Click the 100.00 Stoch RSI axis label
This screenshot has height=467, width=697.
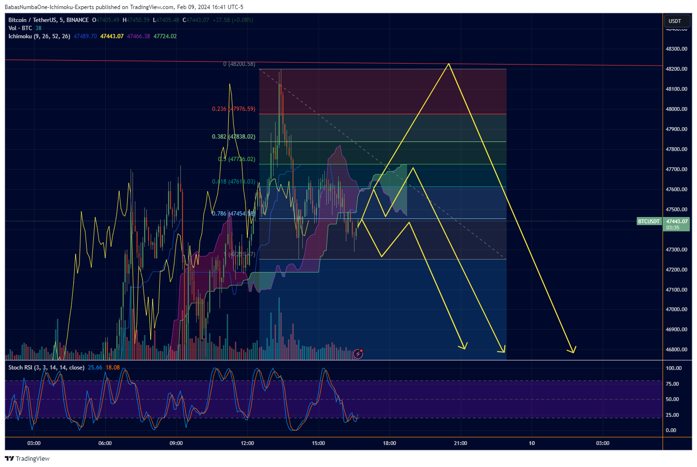pyautogui.click(x=674, y=368)
